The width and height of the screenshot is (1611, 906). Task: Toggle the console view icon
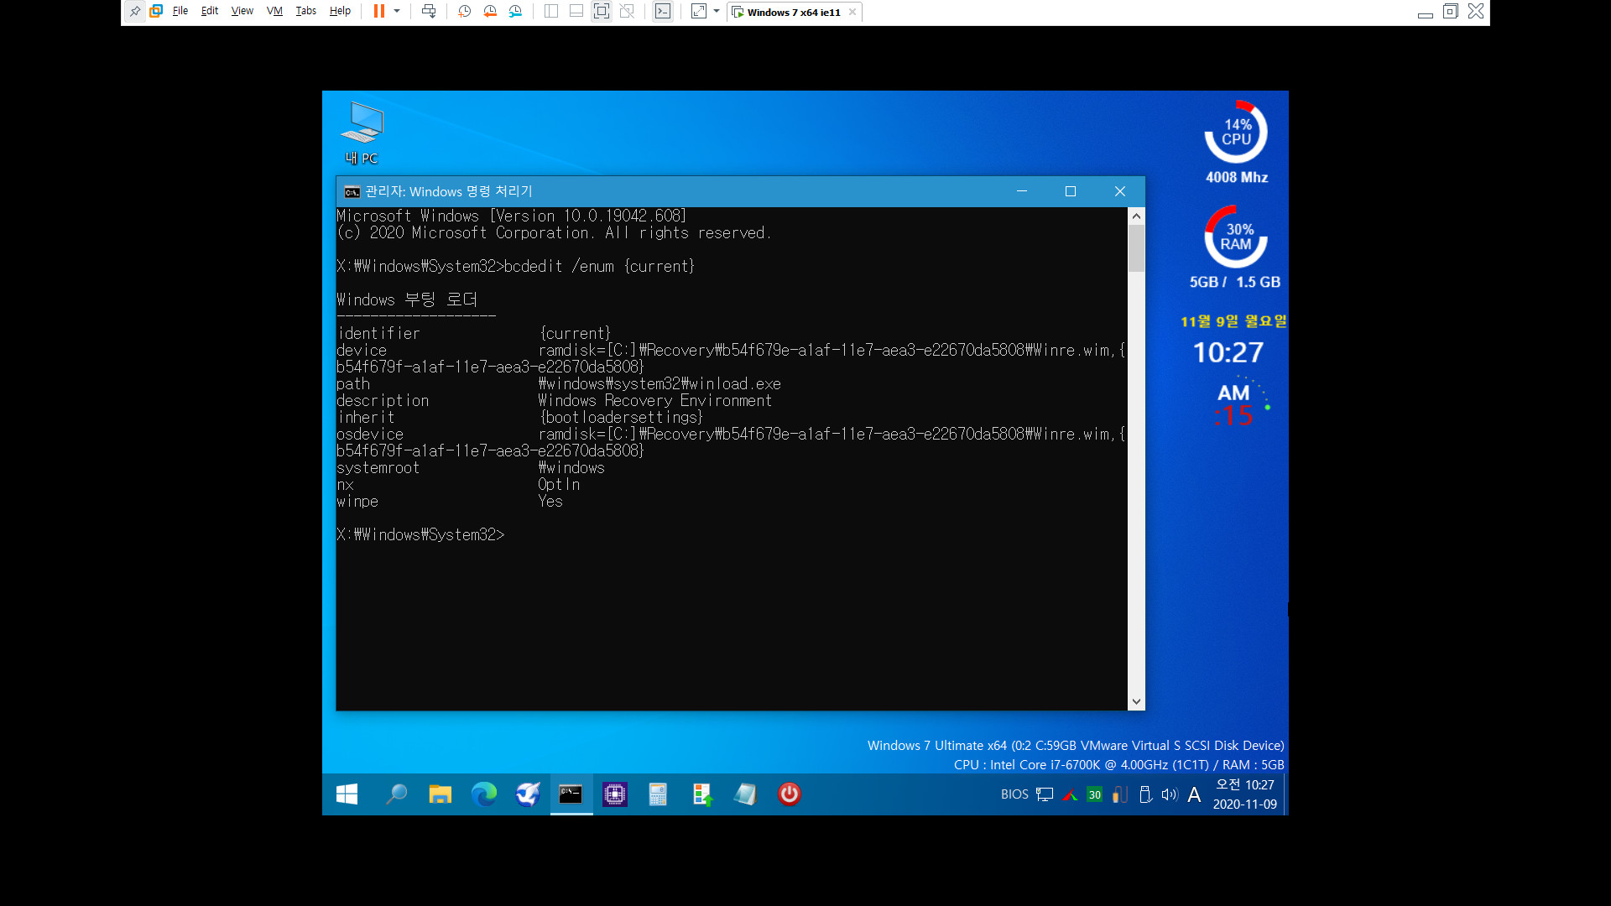pyautogui.click(x=663, y=12)
